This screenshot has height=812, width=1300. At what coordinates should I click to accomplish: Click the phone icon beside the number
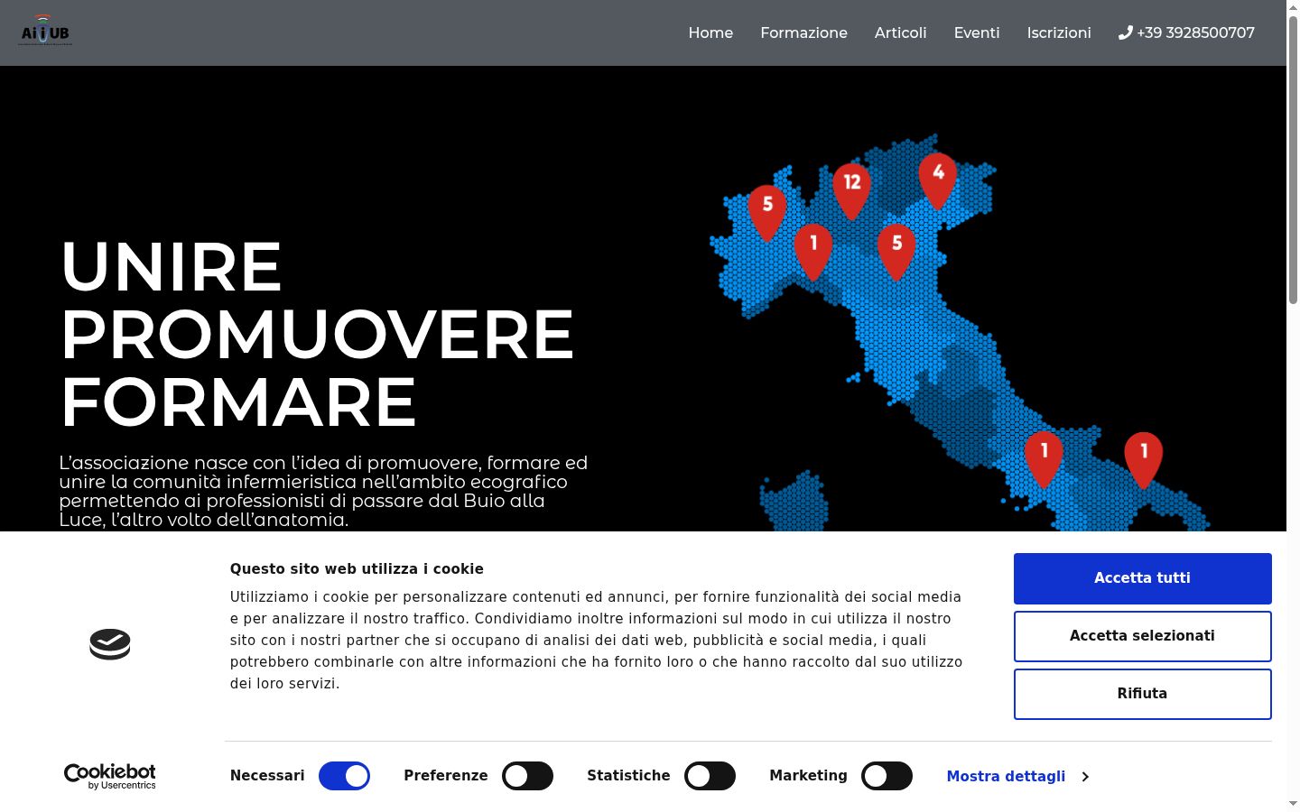coord(1125,32)
